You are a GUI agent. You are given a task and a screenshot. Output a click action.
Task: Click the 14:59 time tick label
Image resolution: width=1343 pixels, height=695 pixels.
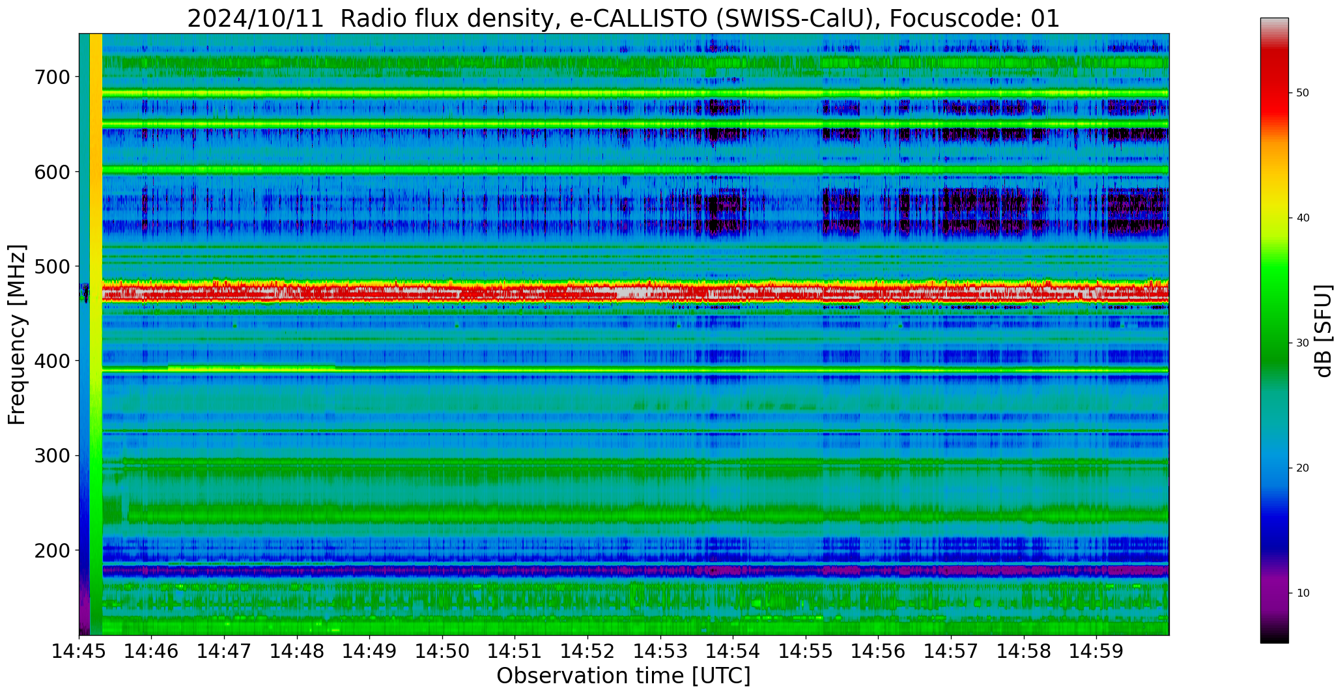pyautogui.click(x=1096, y=651)
